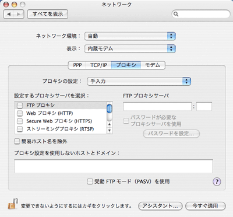Click the proxy list scrollbar thumb
The image size is (233, 217).
click(x=110, y=108)
